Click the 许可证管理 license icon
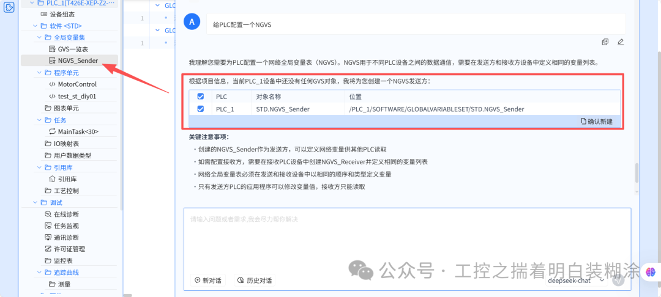Image resolution: width=661 pixels, height=297 pixels. [48, 249]
